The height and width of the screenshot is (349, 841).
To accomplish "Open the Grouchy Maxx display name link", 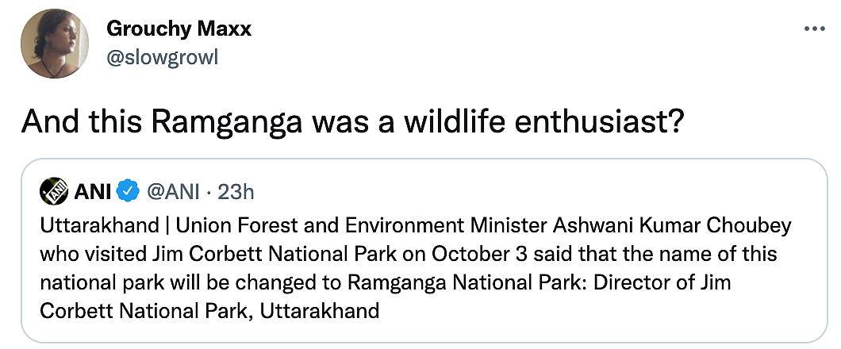I will point(179,30).
